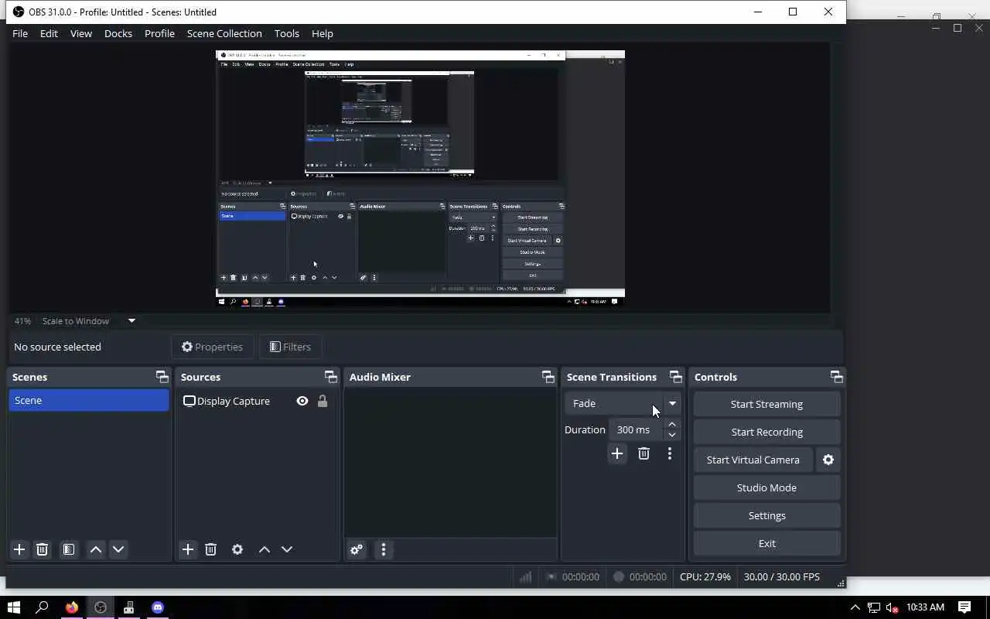Open the View menu
The image size is (990, 619).
[x=81, y=33]
